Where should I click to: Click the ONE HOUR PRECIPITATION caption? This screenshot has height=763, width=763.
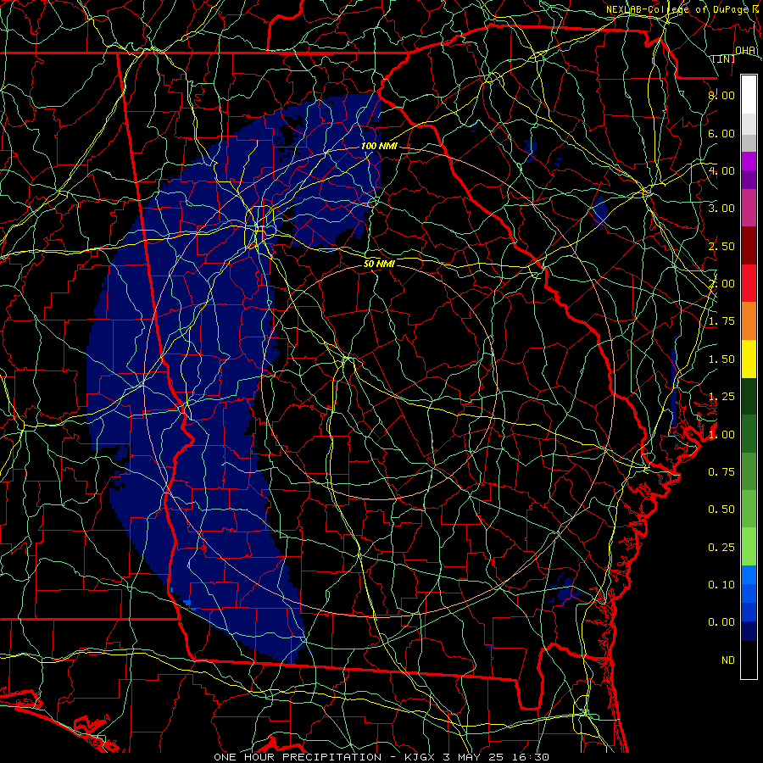tap(298, 757)
